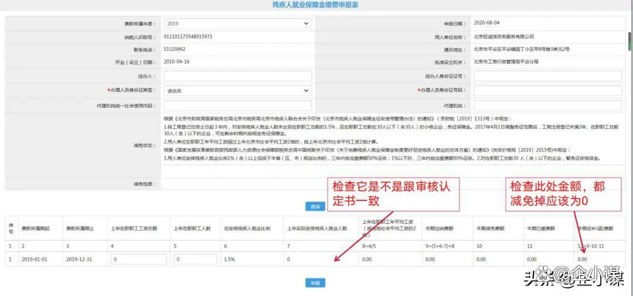Image resolution: width=633 pixels, height=296 pixels.
Task: Submit the form with 申报 button
Action: 315,283
